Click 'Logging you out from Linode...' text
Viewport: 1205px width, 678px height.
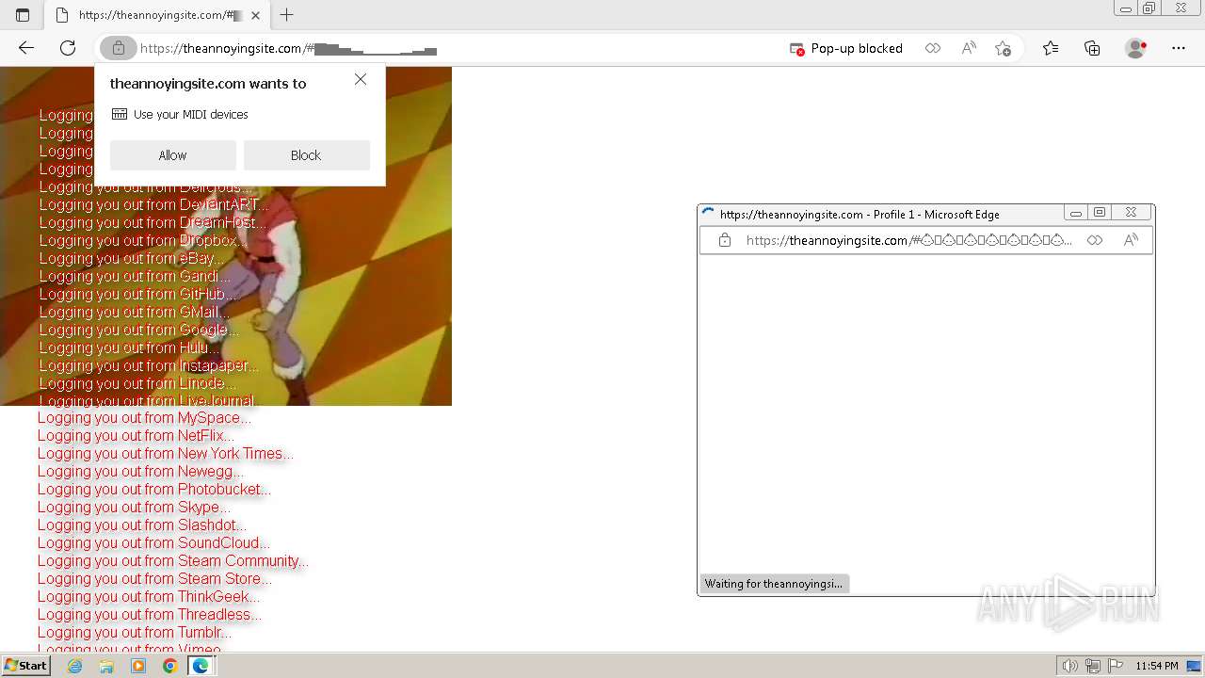[138, 384]
